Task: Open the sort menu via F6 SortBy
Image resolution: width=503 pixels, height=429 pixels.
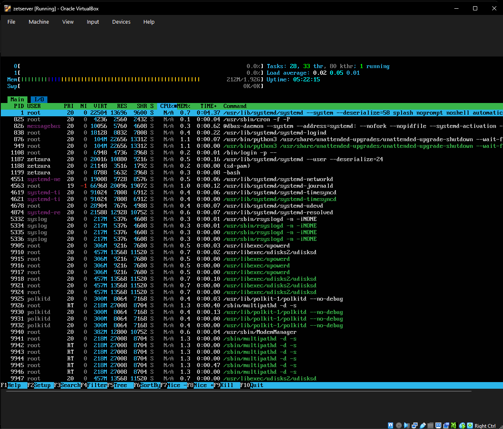Action: coord(146,385)
